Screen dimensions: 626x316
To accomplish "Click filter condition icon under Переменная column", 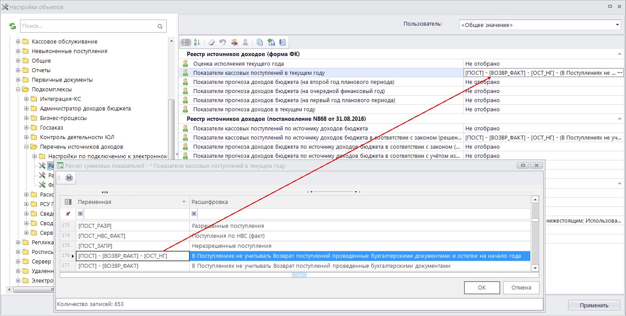I will pos(80,214).
